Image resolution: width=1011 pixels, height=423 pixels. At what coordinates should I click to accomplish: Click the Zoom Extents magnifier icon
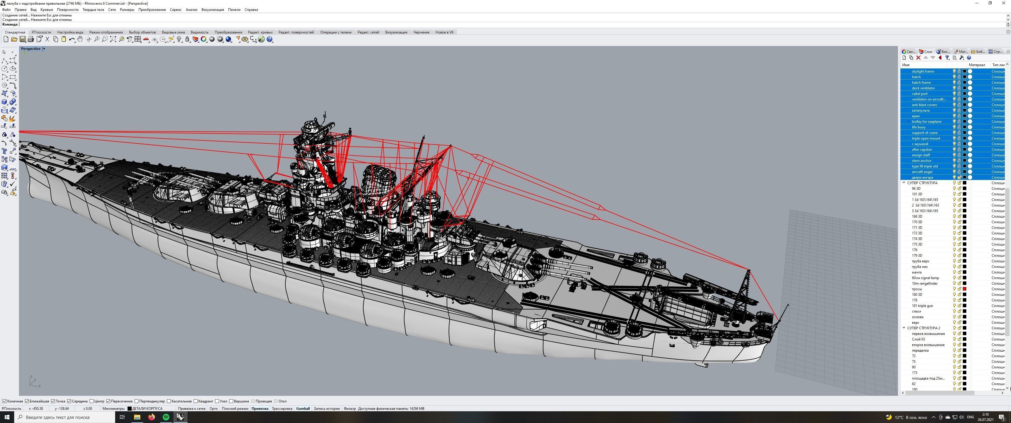(113, 39)
